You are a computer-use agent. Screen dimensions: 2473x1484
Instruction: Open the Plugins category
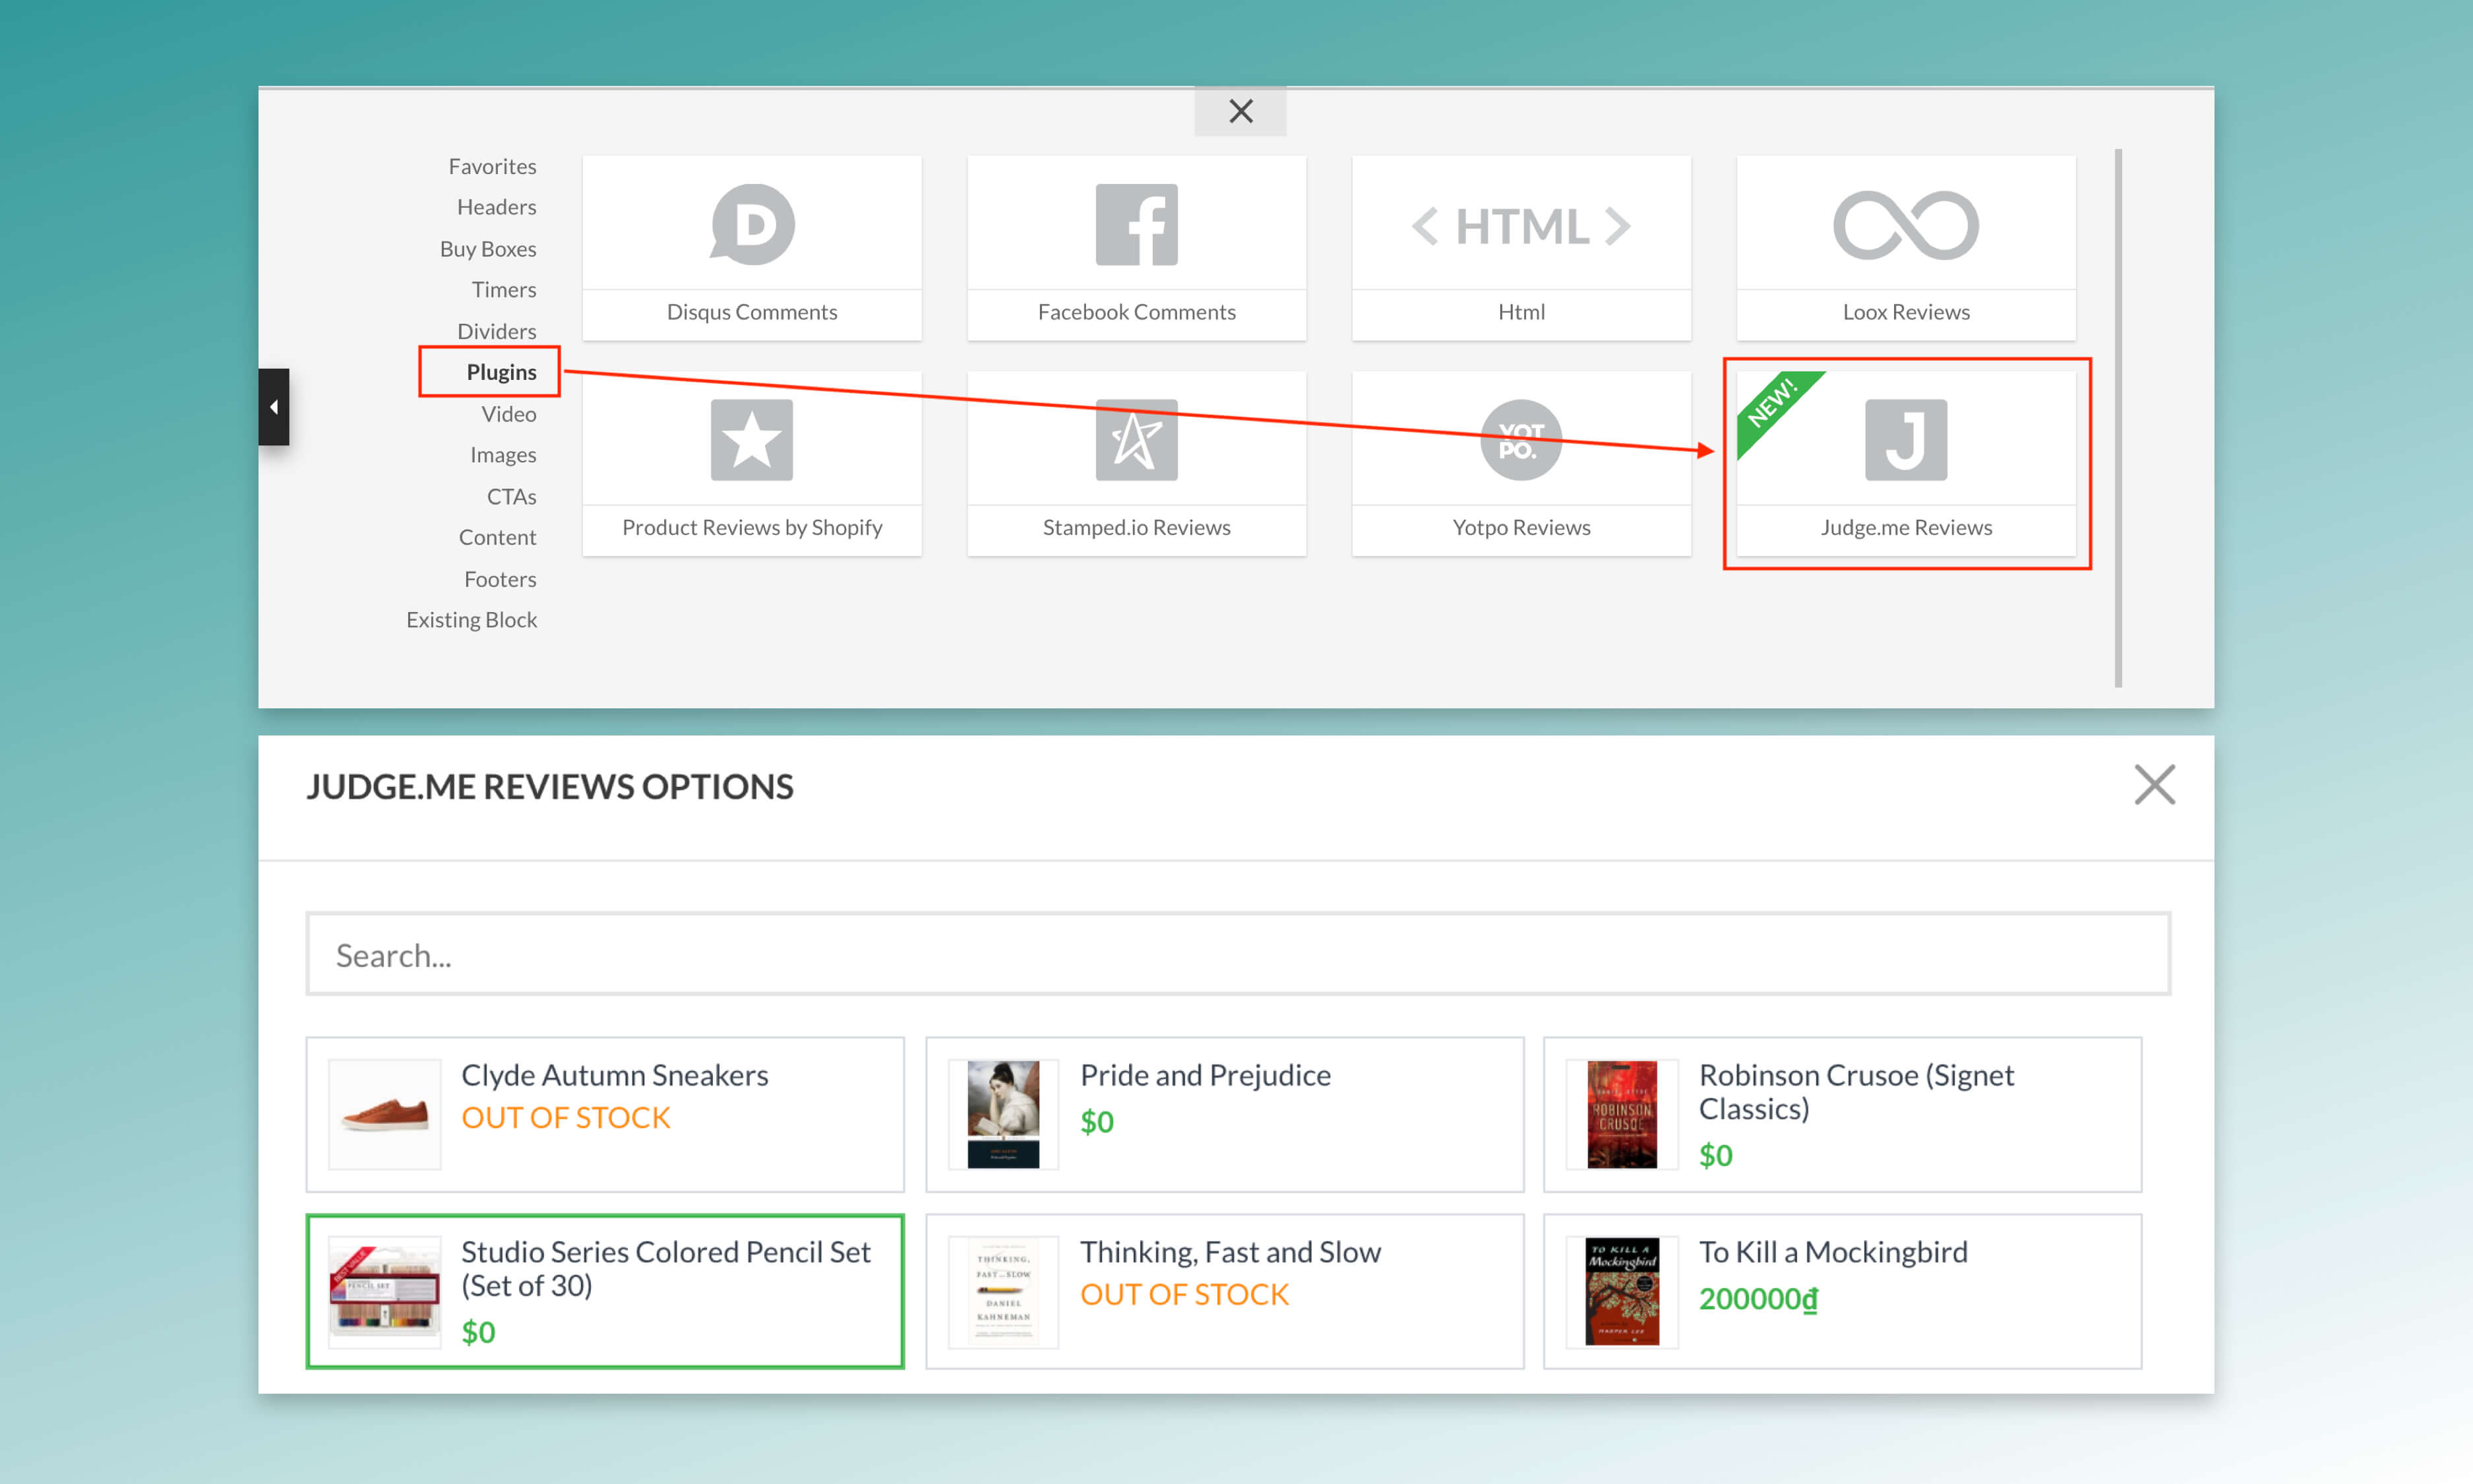pyautogui.click(x=501, y=372)
